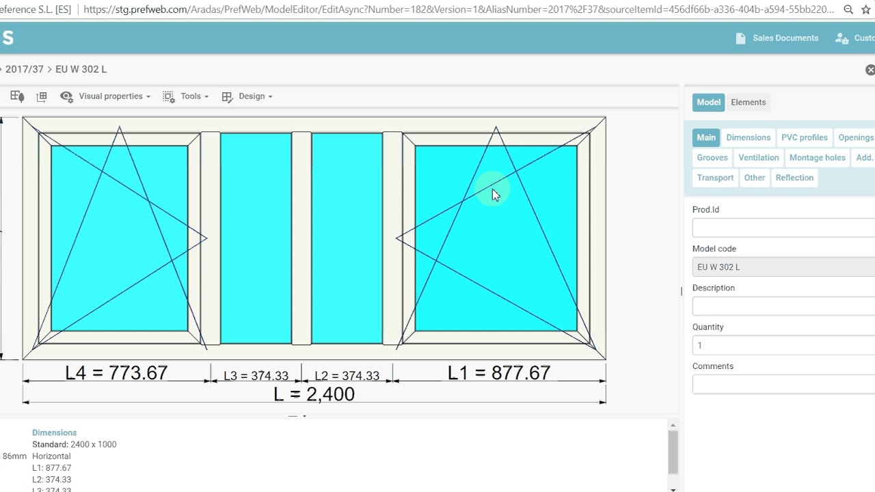Screen dimensions: 875x492
Task: Open Design dropdown menu
Action: pyautogui.click(x=255, y=96)
